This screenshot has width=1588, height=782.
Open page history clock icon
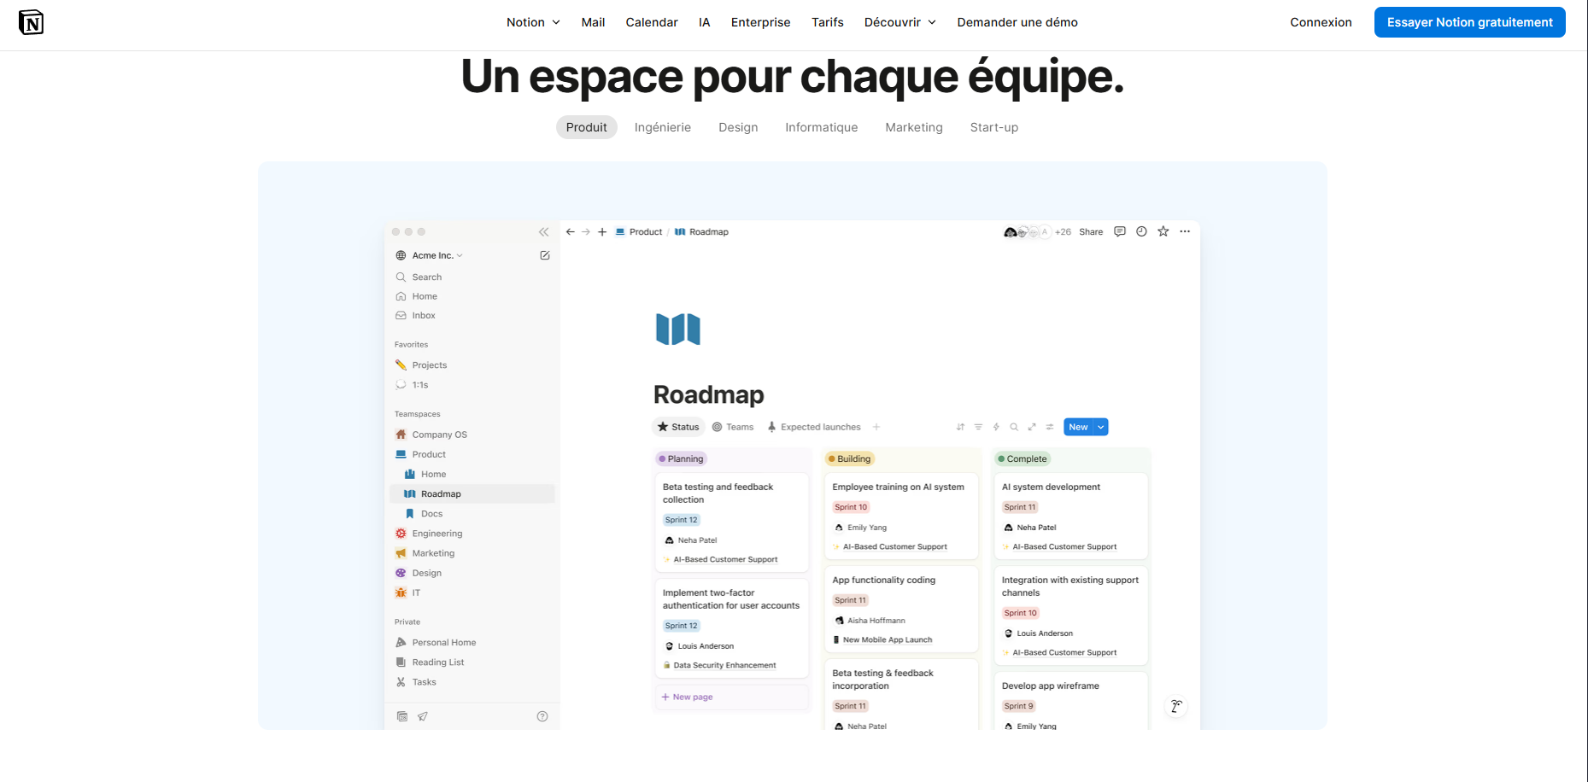point(1141,231)
